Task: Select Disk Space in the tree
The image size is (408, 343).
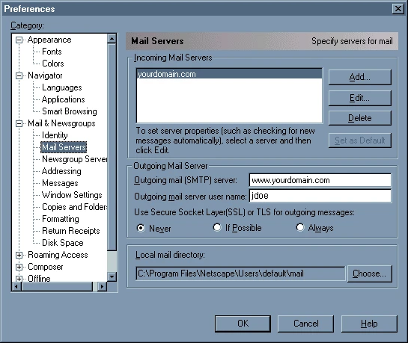Action: (63, 243)
